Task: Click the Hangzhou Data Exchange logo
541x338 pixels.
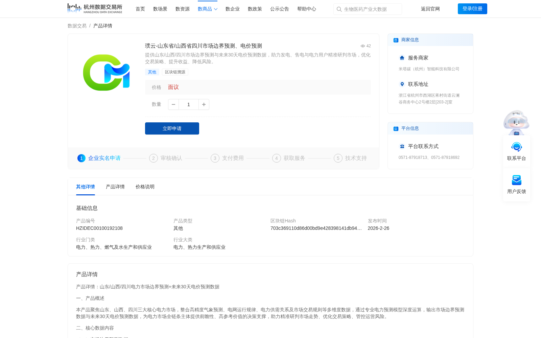Action: (x=95, y=8)
